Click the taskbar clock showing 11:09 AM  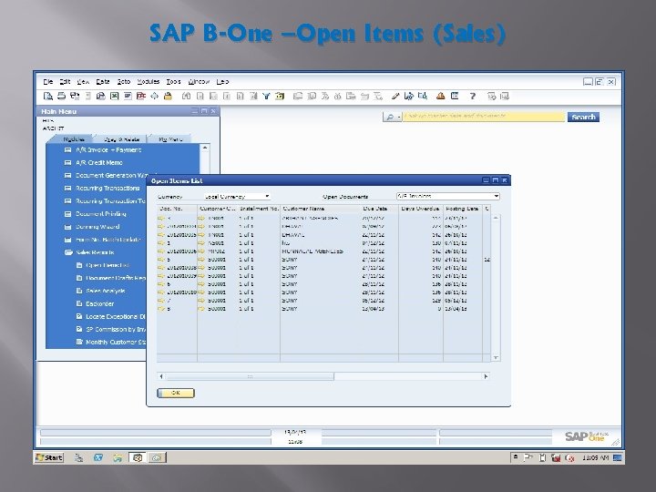595,458
